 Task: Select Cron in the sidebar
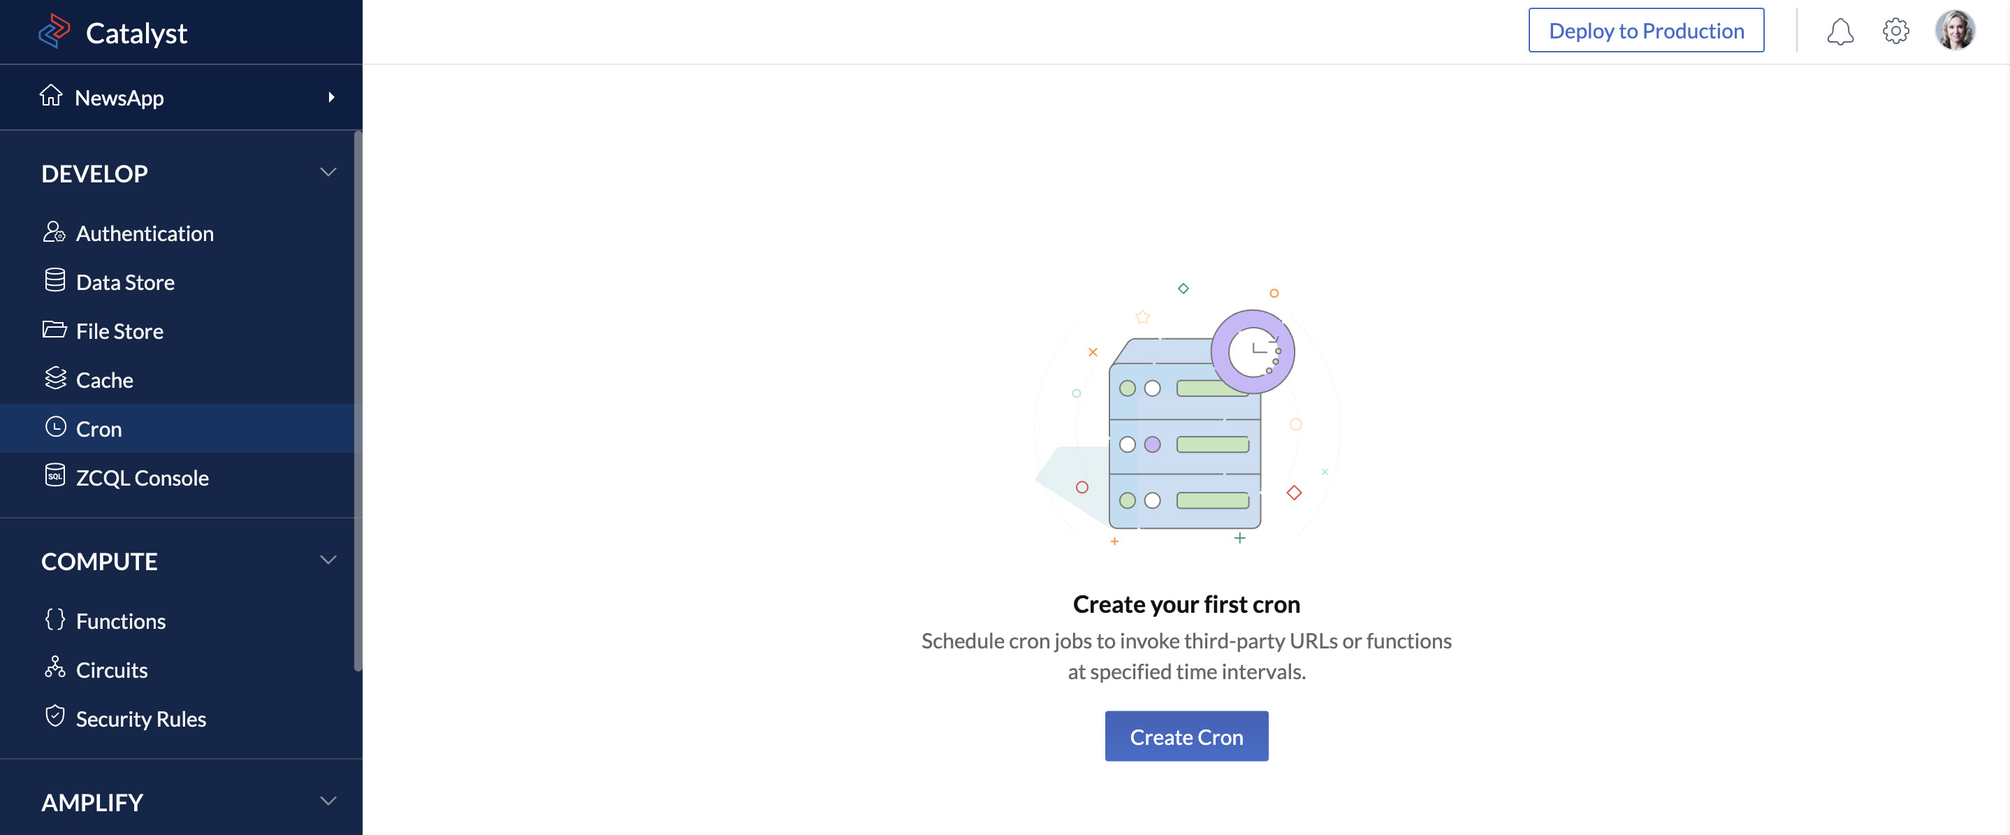coord(99,429)
